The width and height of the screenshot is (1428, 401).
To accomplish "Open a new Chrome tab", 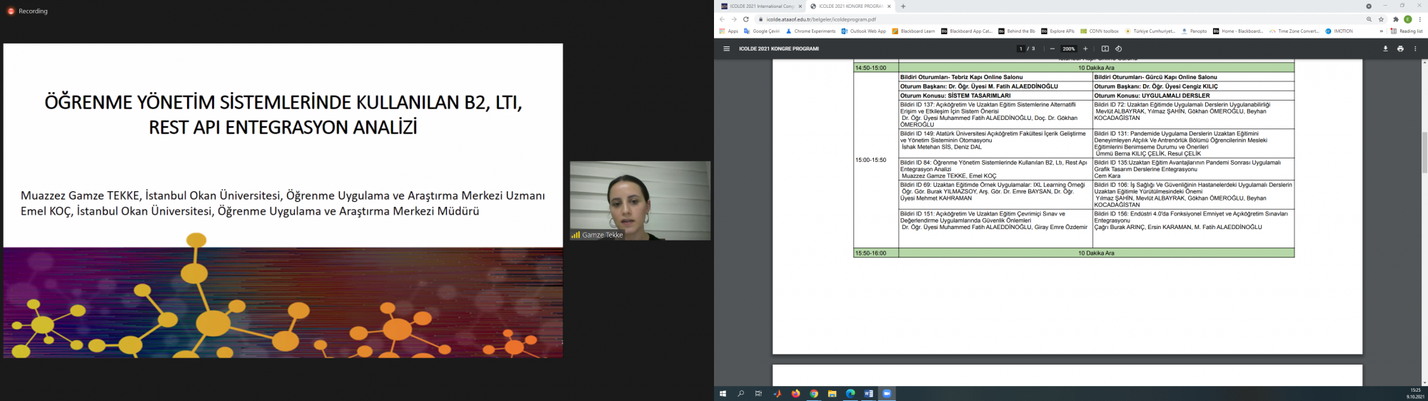I will (903, 6).
